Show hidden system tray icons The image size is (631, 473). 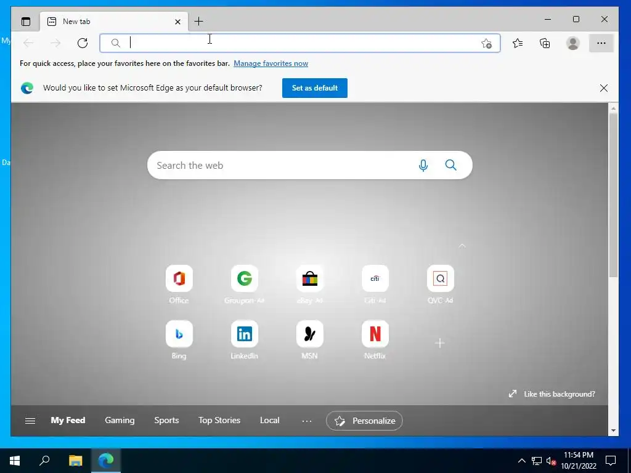pos(521,461)
